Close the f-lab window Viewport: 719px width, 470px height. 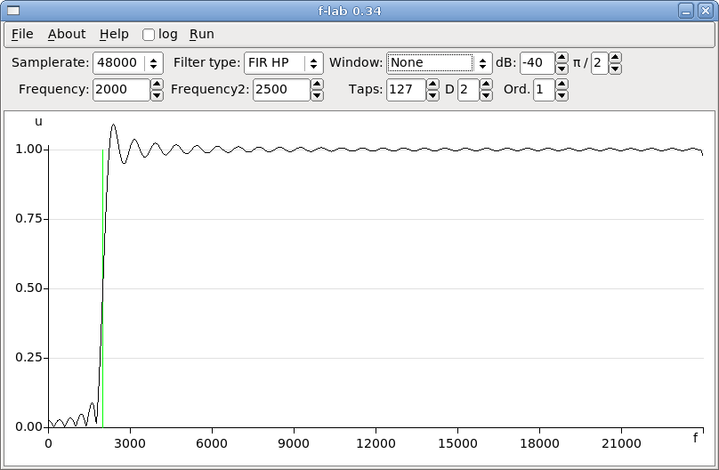[706, 11]
